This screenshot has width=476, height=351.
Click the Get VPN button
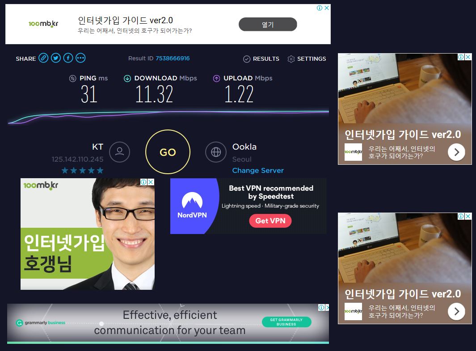click(x=270, y=221)
